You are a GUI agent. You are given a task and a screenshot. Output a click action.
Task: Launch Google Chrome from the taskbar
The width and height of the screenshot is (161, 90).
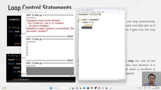coord(92,88)
